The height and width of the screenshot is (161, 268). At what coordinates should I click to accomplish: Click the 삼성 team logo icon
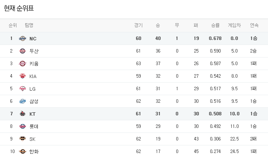23,101
